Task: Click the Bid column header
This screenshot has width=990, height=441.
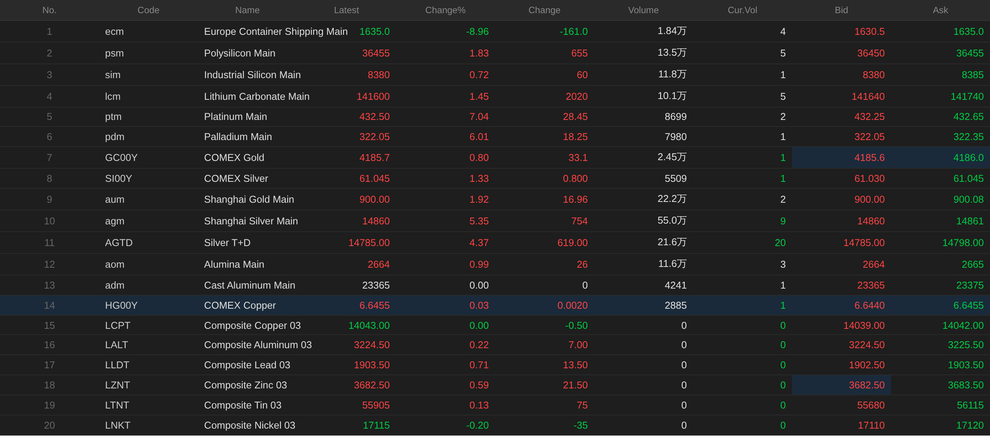Action: tap(841, 10)
